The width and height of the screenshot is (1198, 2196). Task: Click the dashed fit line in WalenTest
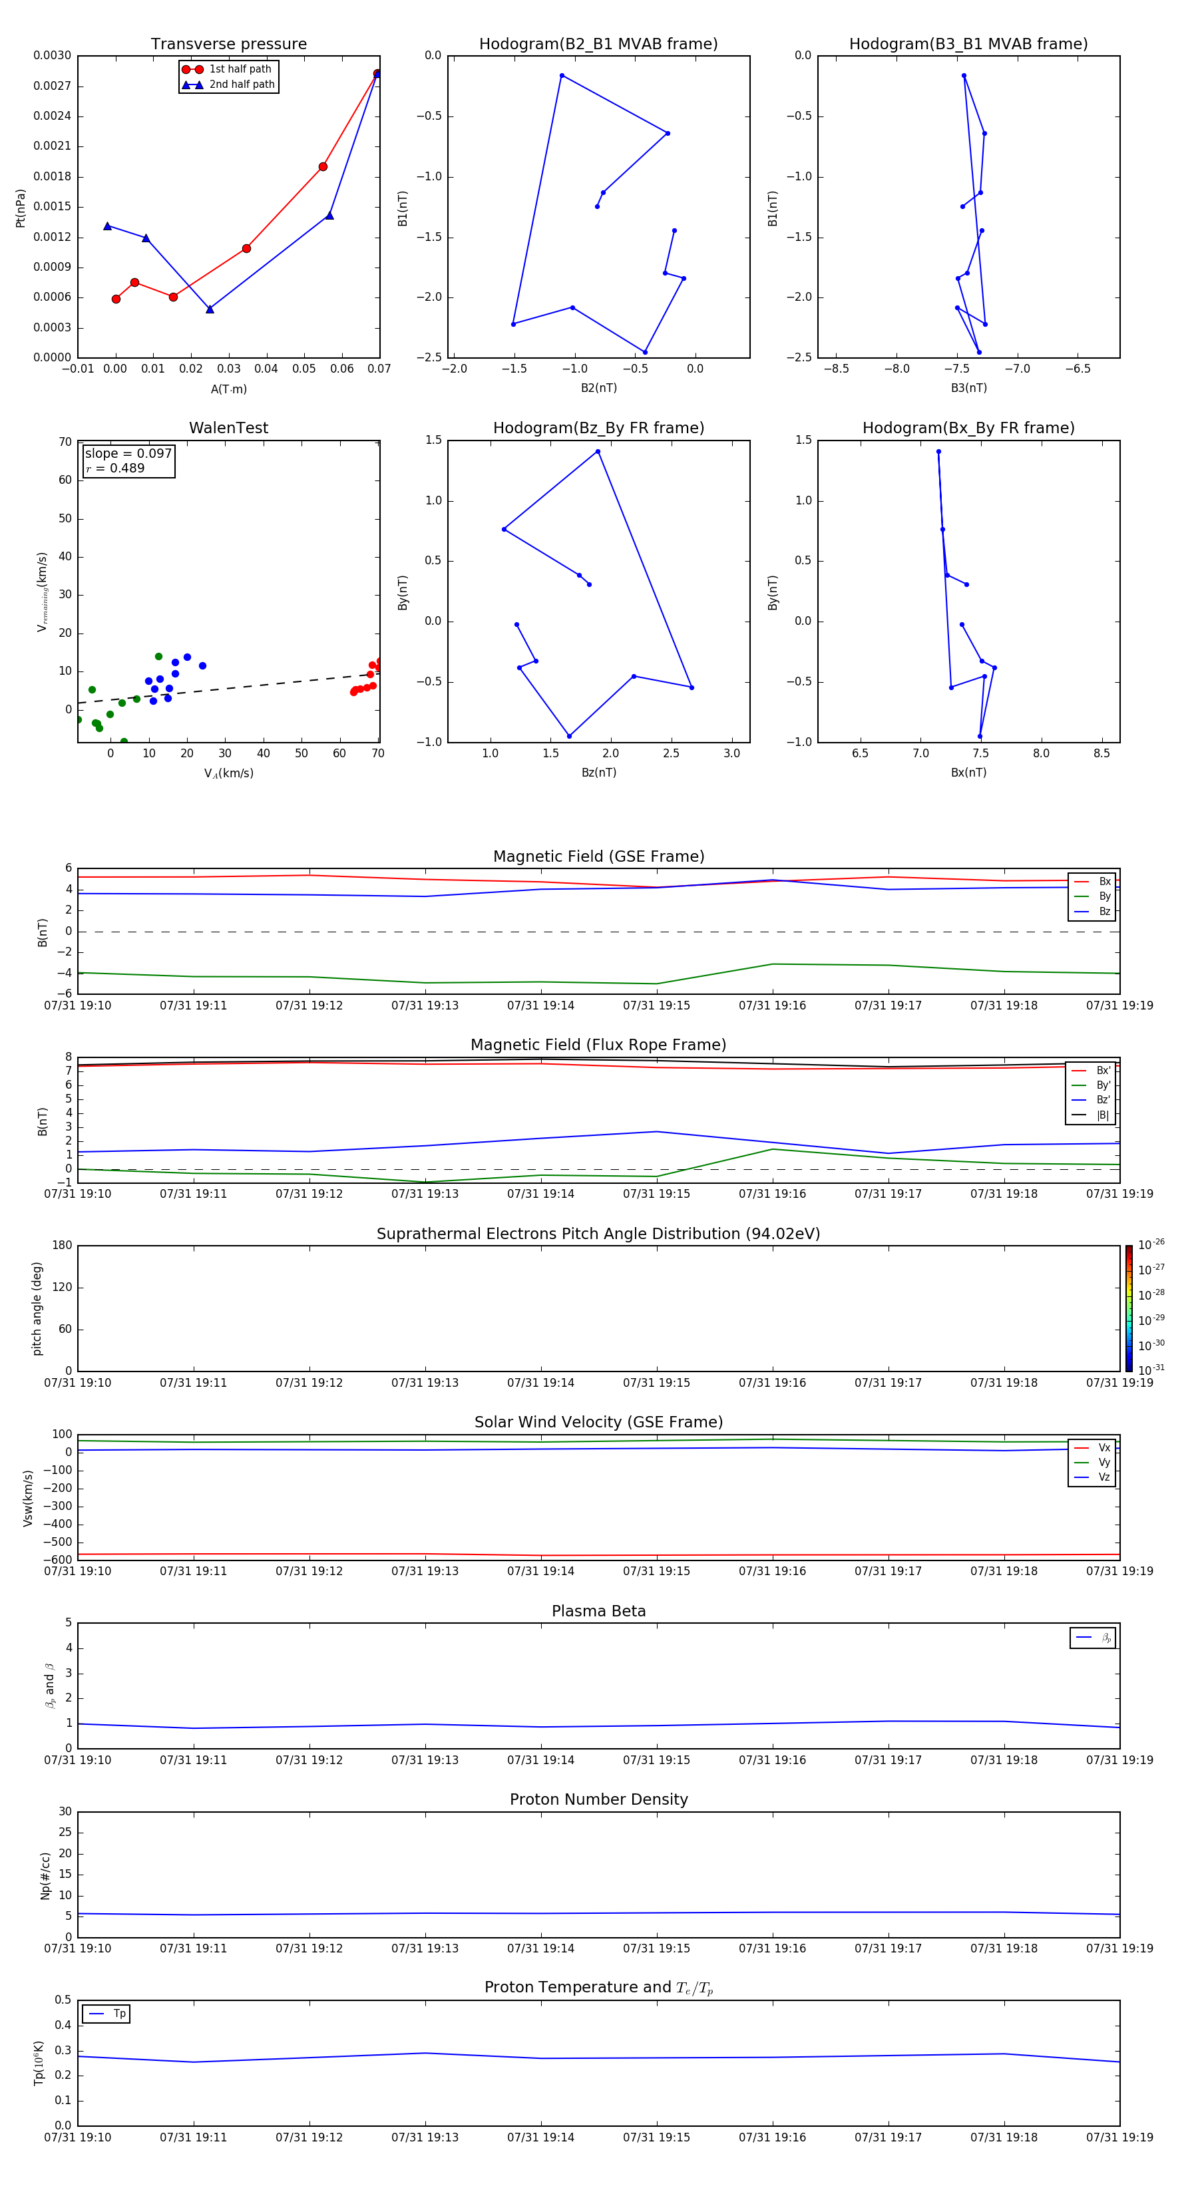click(228, 689)
